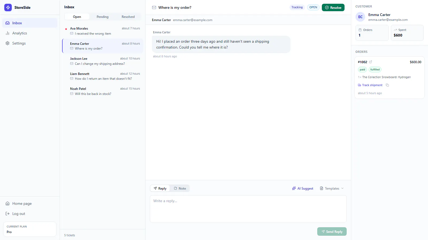Screen dimensions: 428x240
Task: Select the Reply composer tab
Action: pos(160,188)
